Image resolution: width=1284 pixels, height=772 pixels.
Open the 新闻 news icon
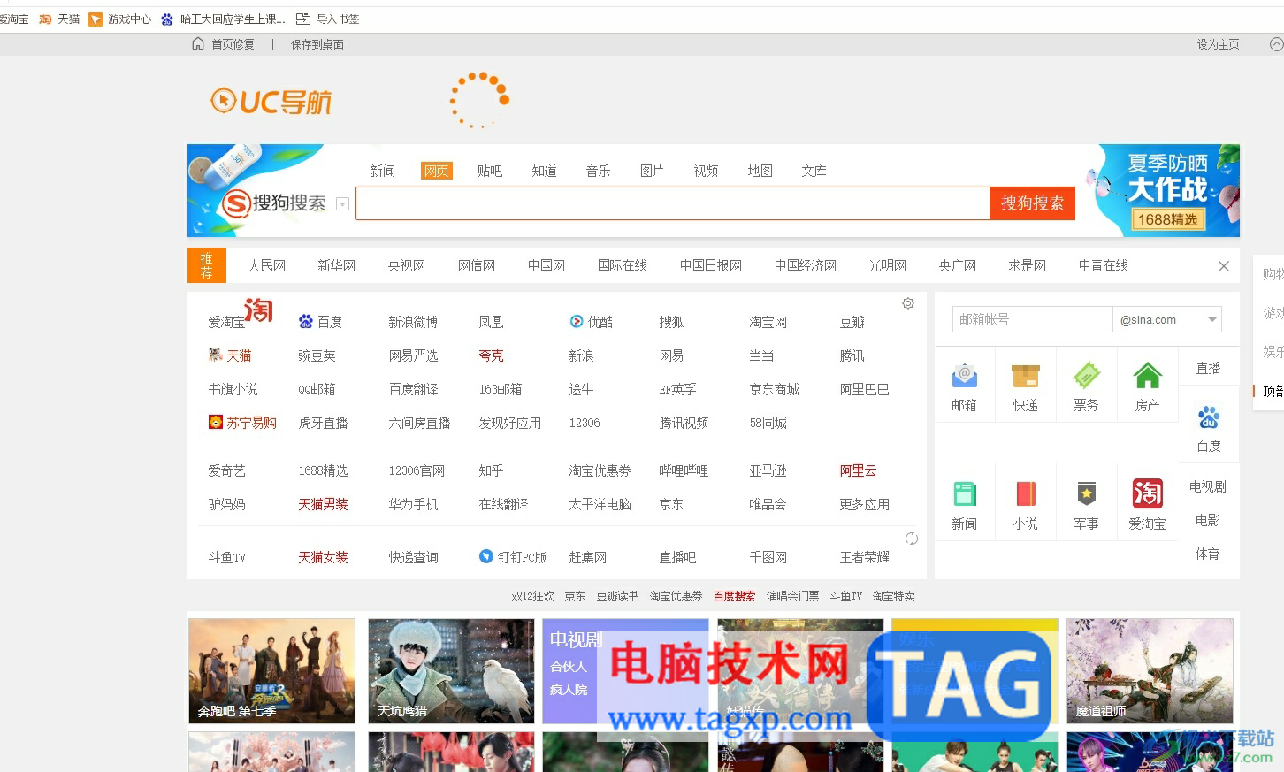click(x=964, y=493)
